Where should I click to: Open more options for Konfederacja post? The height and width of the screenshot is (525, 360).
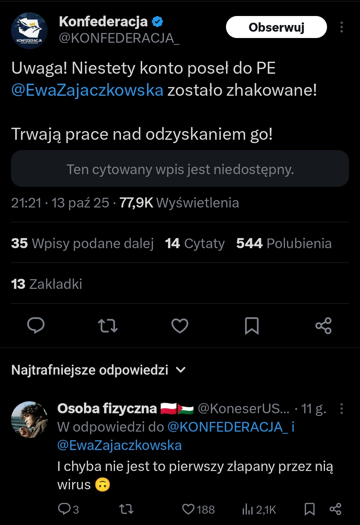341,27
